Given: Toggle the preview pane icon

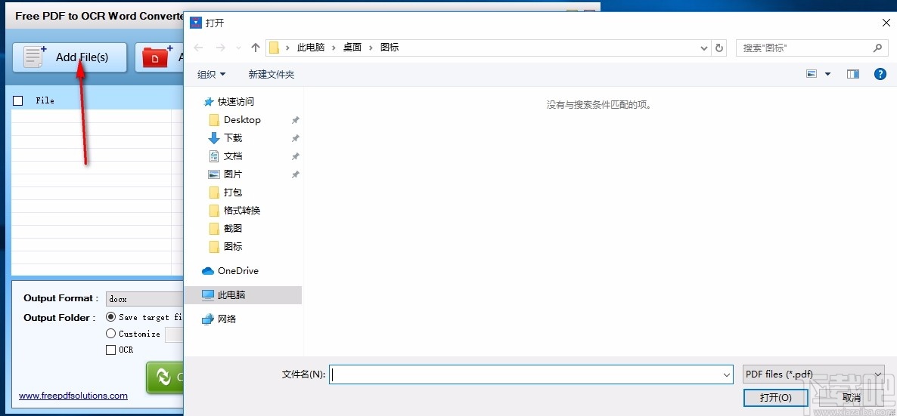Looking at the screenshot, I should pos(853,74).
